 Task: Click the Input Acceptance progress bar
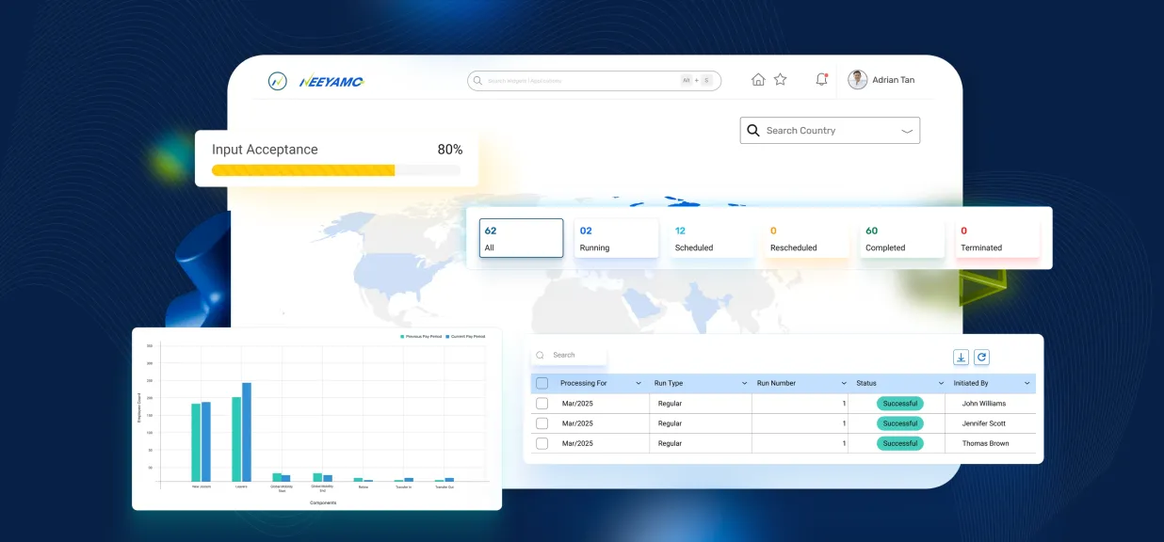336,170
